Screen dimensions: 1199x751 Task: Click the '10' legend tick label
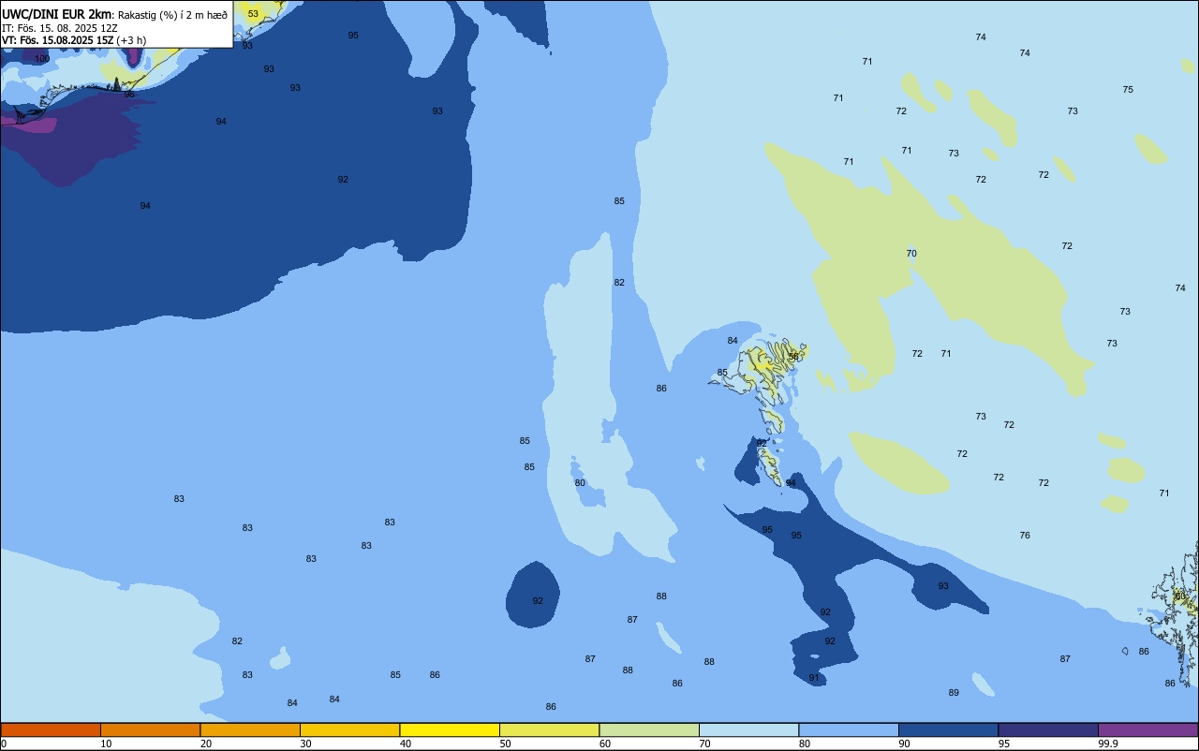pyautogui.click(x=106, y=744)
